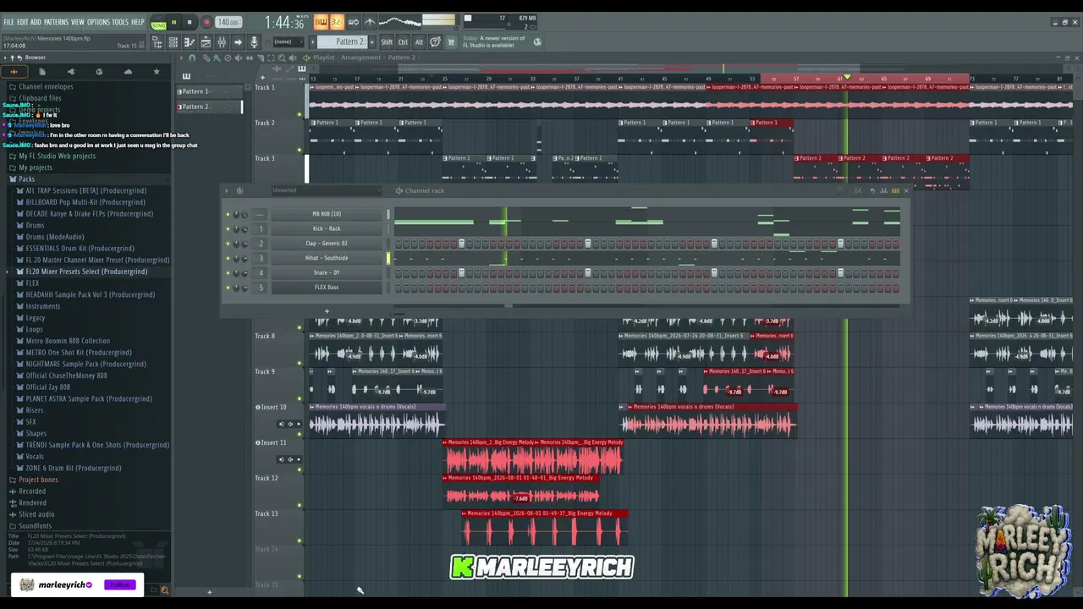1083x609 pixels.
Task: Select the Snare - DY channel button
Action: [x=327, y=272]
